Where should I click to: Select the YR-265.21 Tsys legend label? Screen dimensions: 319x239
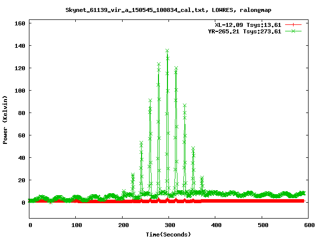tap(244, 31)
